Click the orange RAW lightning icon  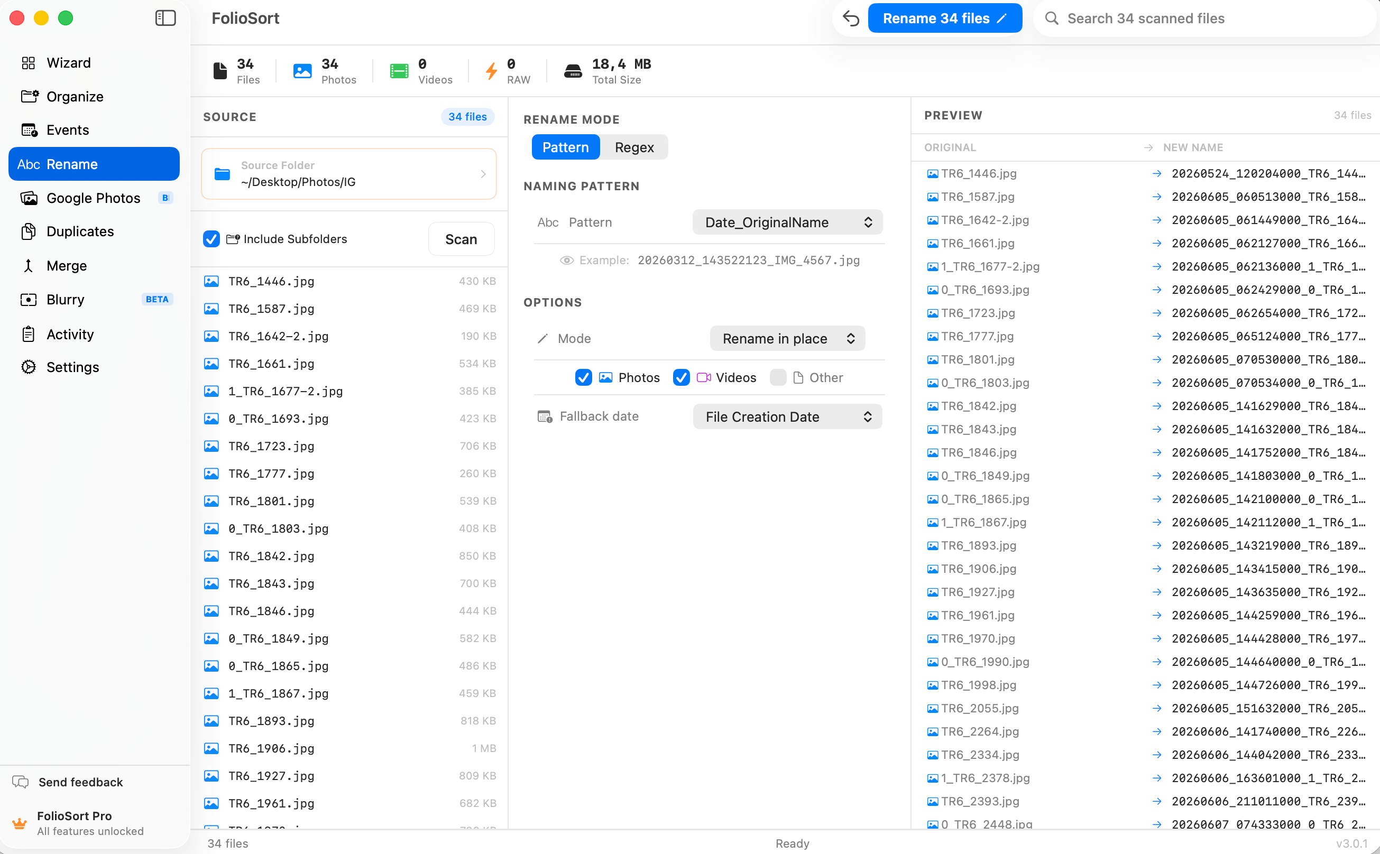click(491, 71)
